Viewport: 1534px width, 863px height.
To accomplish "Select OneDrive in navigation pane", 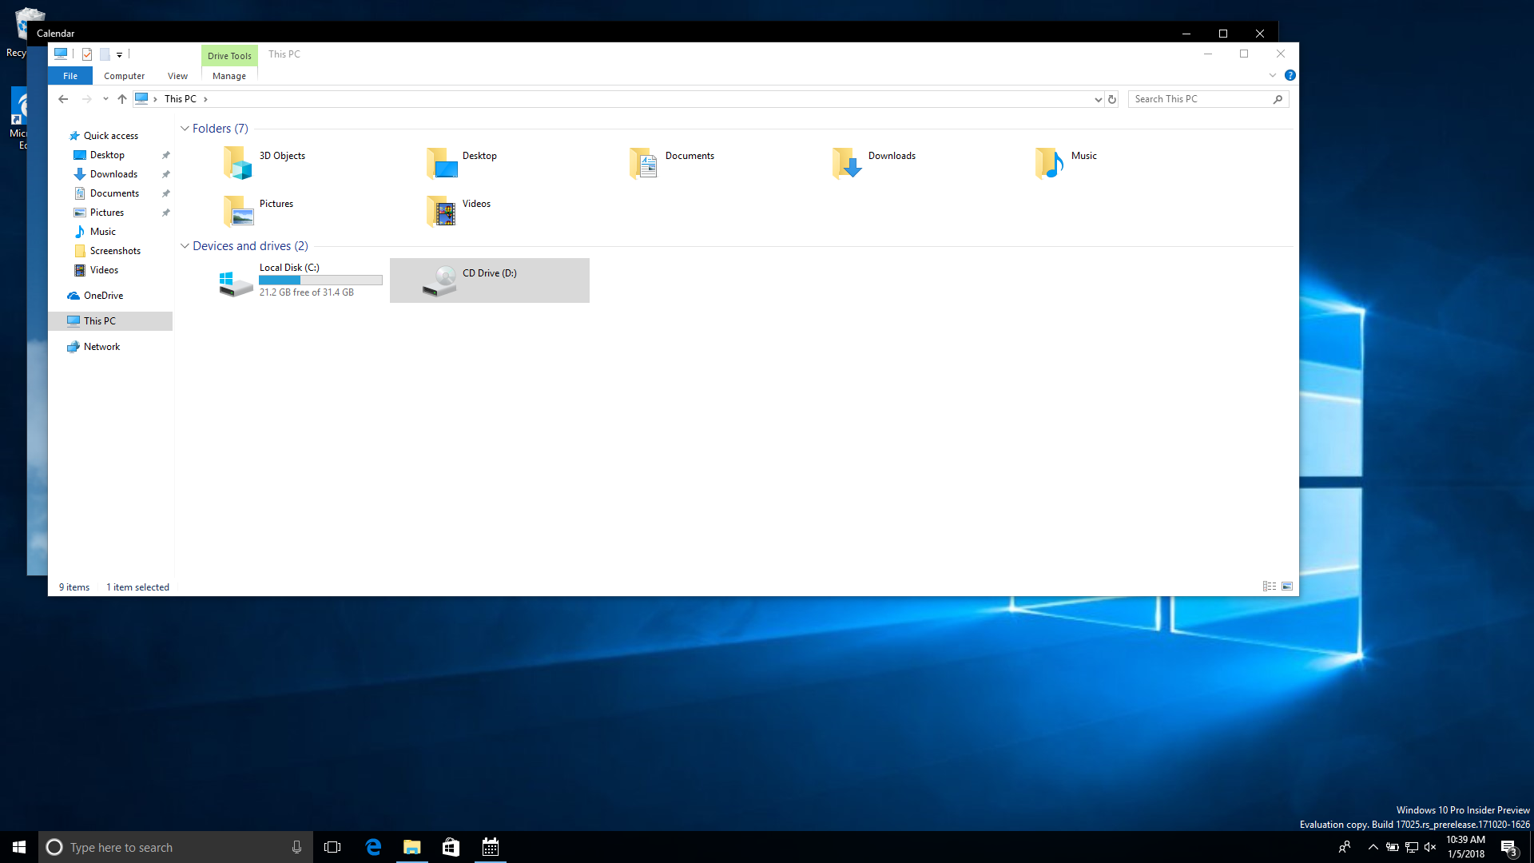I will click(103, 296).
